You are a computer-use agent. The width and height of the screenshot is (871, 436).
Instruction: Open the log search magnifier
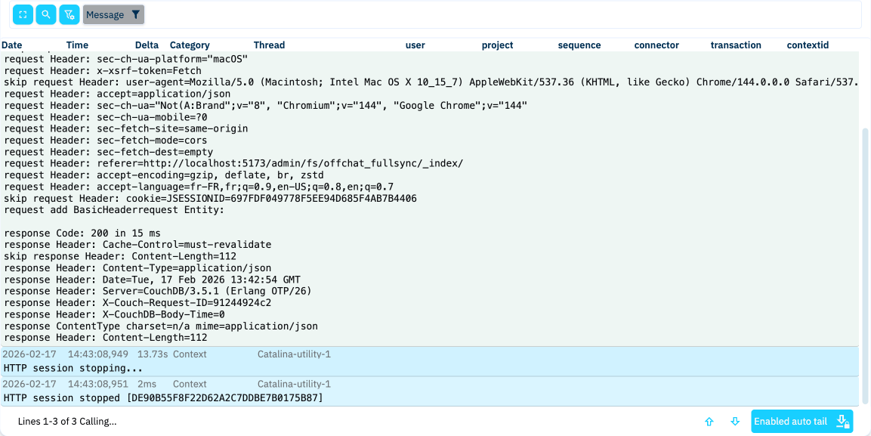46,14
